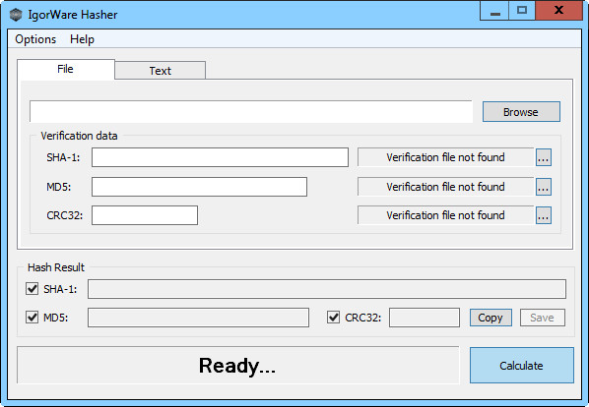The height and width of the screenshot is (407, 589).
Task: Click the Copy button
Action: pos(491,318)
